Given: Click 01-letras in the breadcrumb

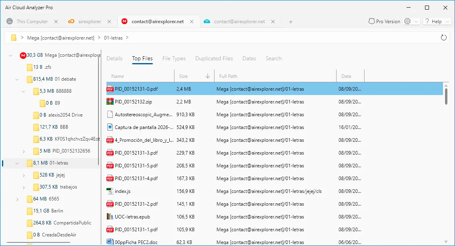Looking at the screenshot, I should [113, 38].
